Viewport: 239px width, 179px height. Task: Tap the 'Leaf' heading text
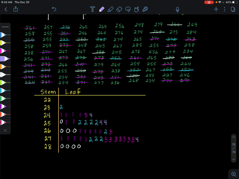pos(73,91)
